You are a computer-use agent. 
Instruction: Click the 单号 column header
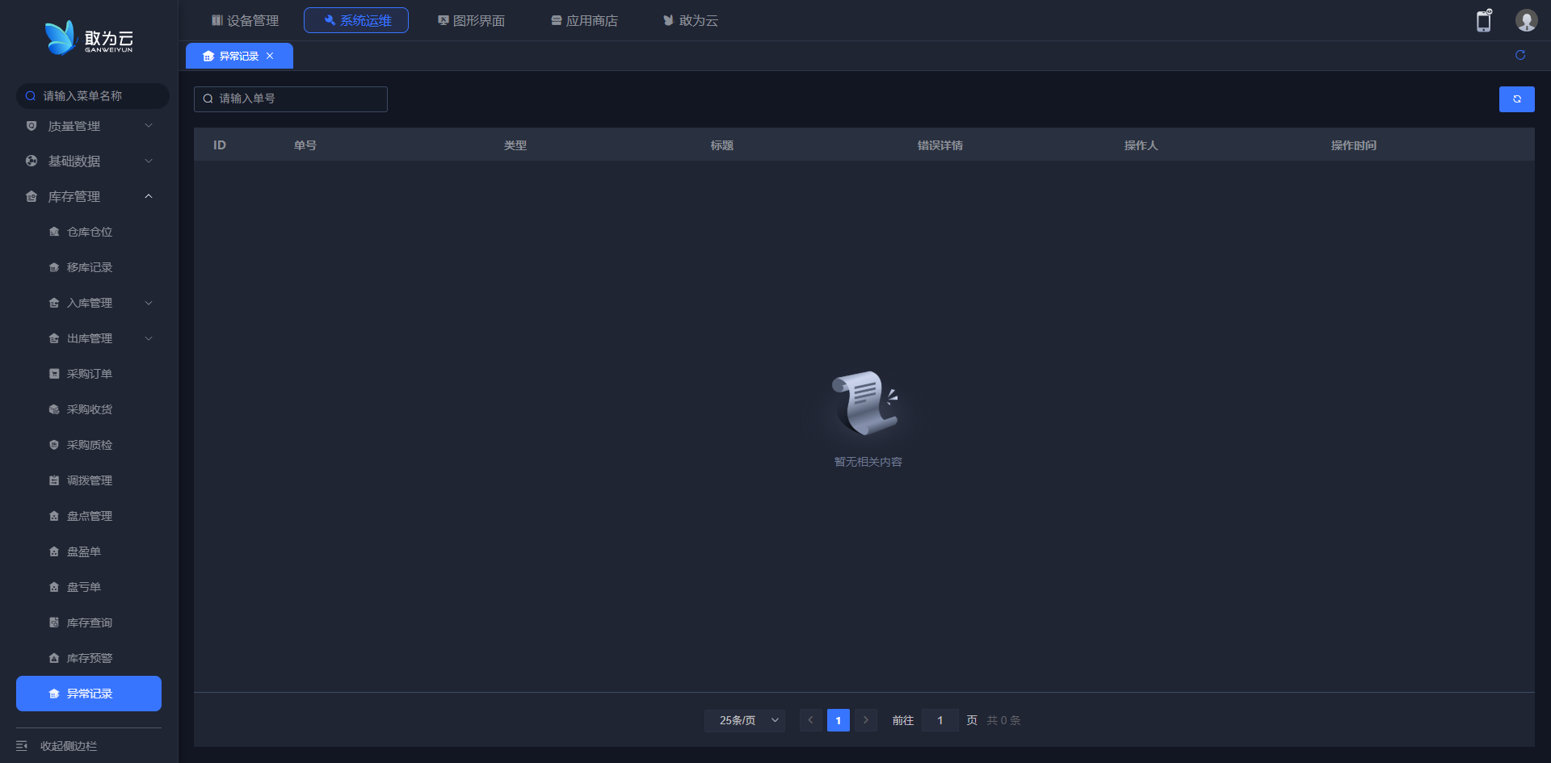point(305,145)
